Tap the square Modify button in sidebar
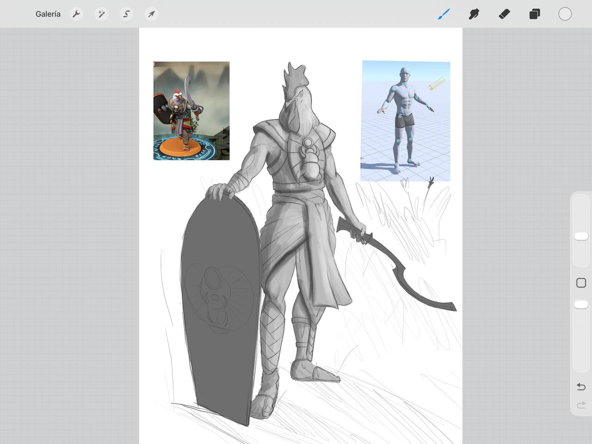Screen dimensions: 592x444 coord(581,283)
